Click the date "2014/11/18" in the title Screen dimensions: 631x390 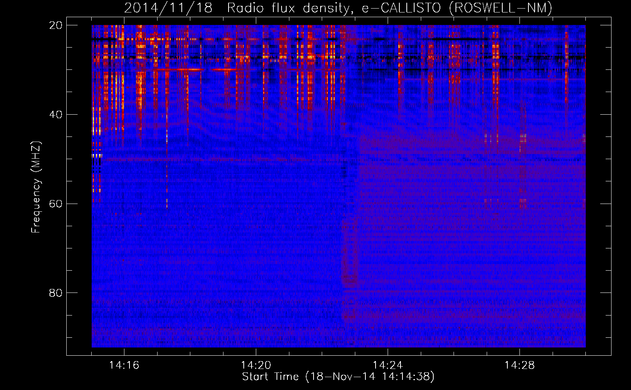pyautogui.click(x=168, y=8)
